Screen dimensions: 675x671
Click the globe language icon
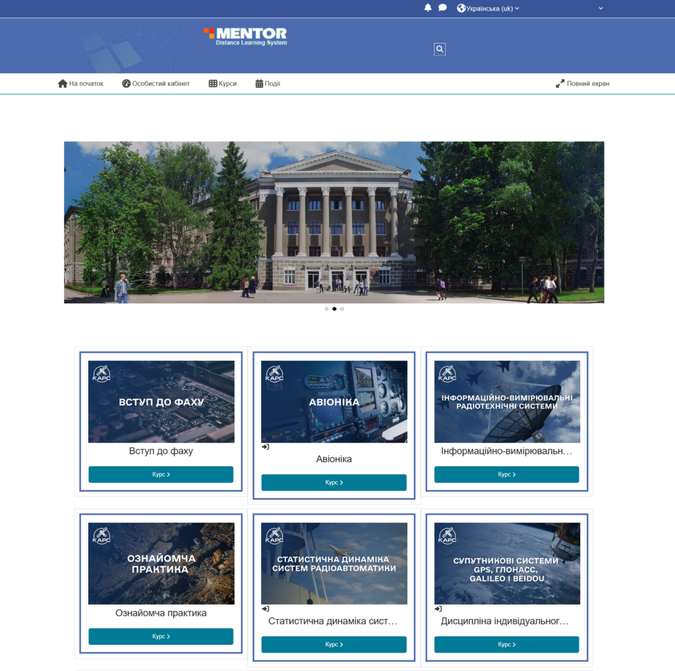pos(461,8)
